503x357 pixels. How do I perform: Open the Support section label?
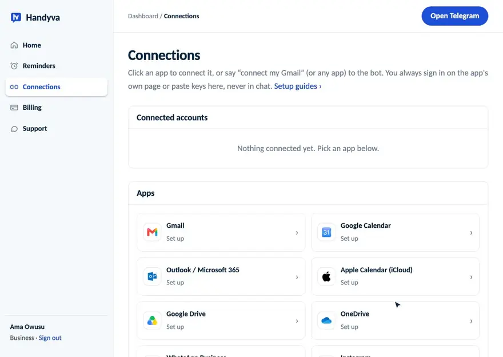(x=35, y=129)
